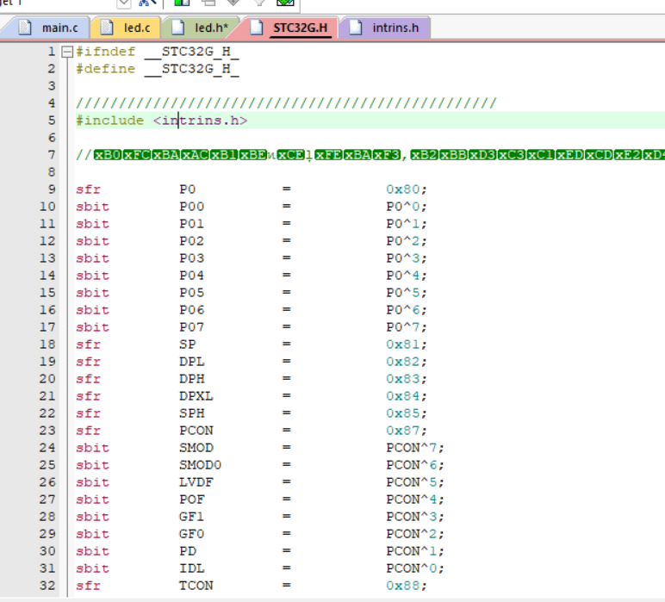Click line number 23 in the margin
Screen dimensions: 665x602
point(47,431)
